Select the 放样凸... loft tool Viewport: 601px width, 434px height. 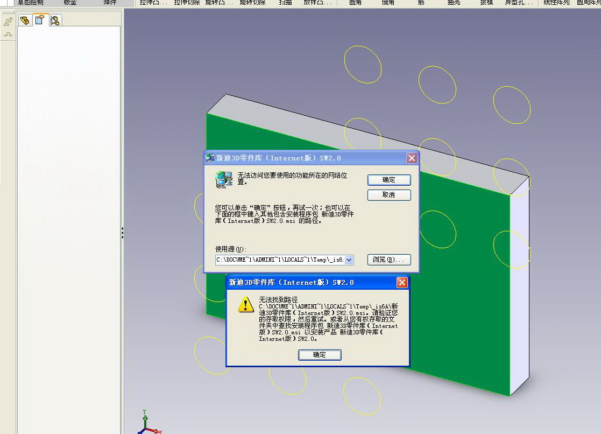[317, 2]
